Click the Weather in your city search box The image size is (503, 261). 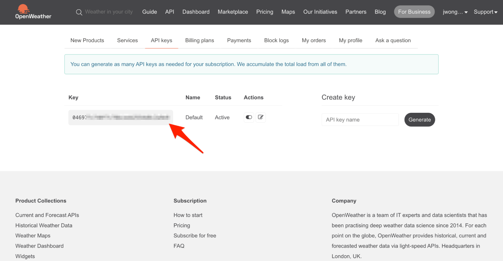pyautogui.click(x=109, y=12)
